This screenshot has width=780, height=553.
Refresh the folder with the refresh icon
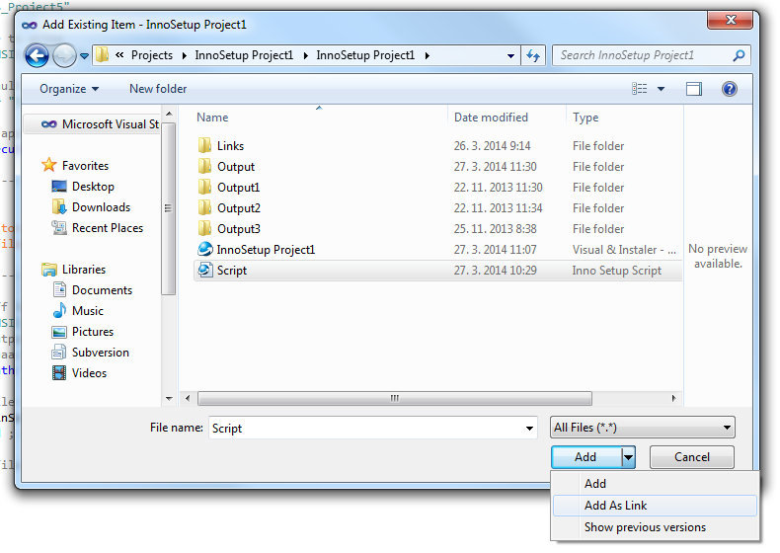point(533,55)
